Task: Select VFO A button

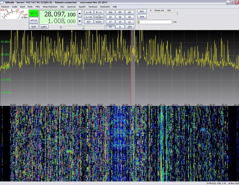Action: pos(33,14)
